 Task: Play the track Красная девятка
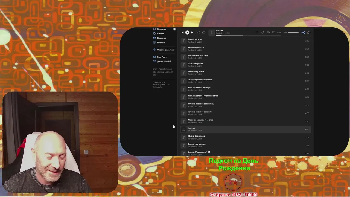pos(246,49)
